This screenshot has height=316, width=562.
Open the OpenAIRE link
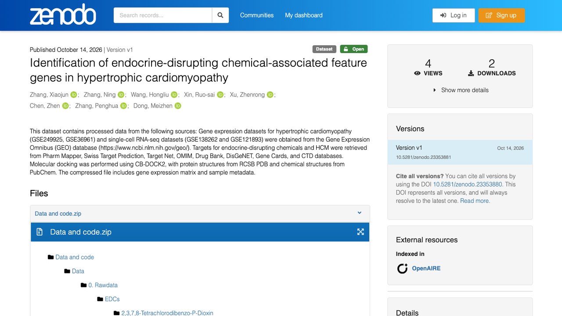(x=426, y=268)
